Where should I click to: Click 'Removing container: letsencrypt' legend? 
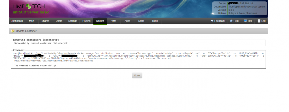(x=36, y=40)
